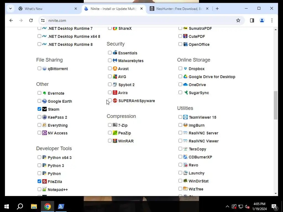Image resolution: width=283 pixels, height=212 pixels.
Task: Enable the Spybot 2 checkbox
Action: click(x=110, y=84)
